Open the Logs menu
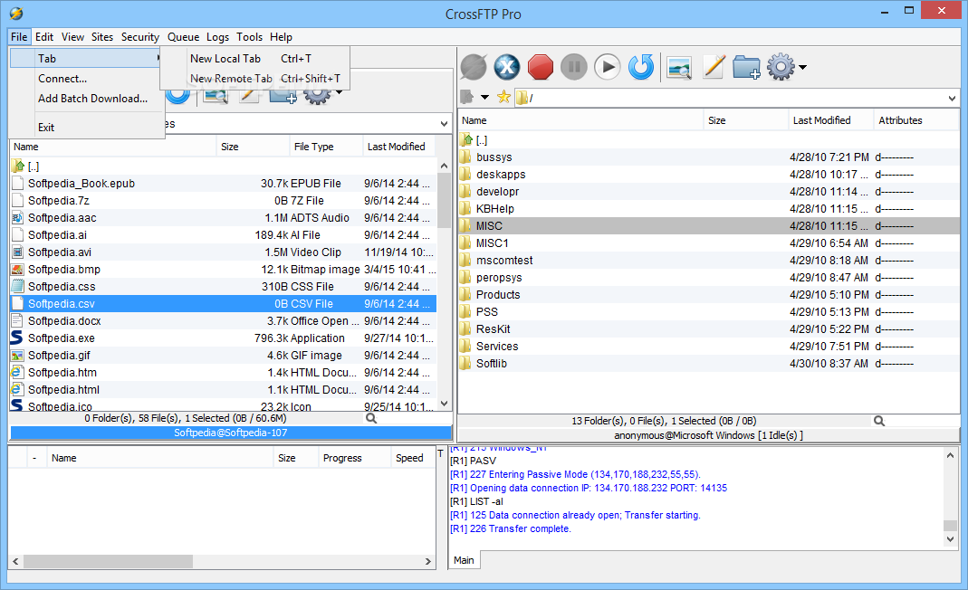Viewport: 968px width, 590px height. [217, 37]
